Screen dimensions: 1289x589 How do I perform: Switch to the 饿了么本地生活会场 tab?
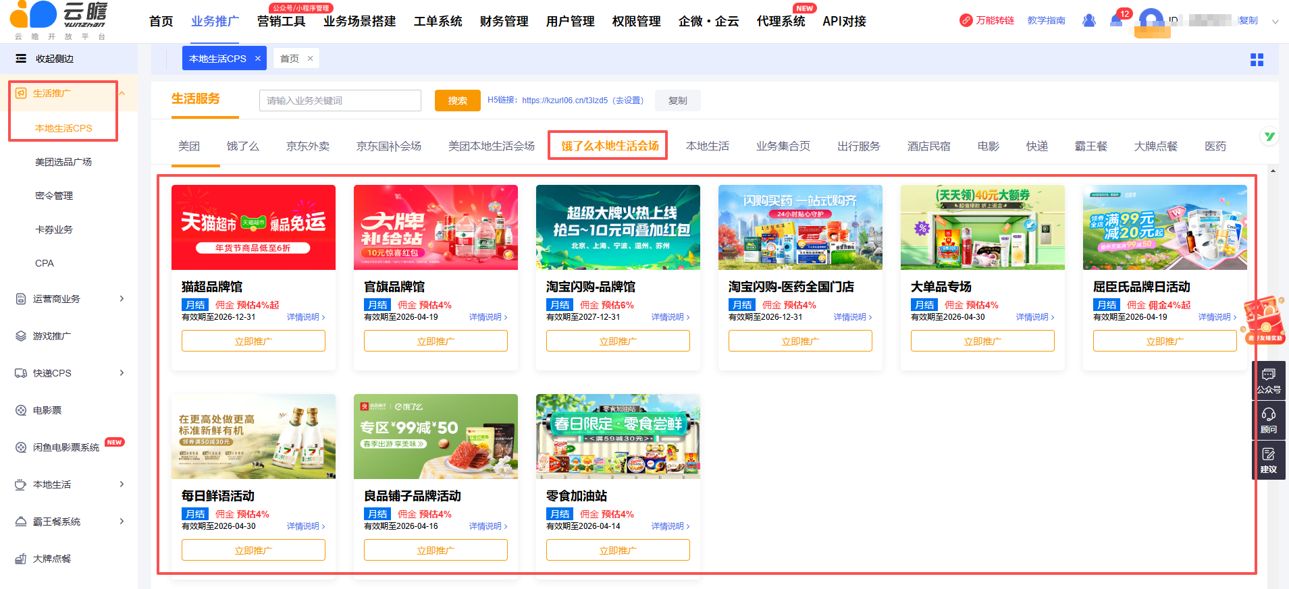click(609, 146)
